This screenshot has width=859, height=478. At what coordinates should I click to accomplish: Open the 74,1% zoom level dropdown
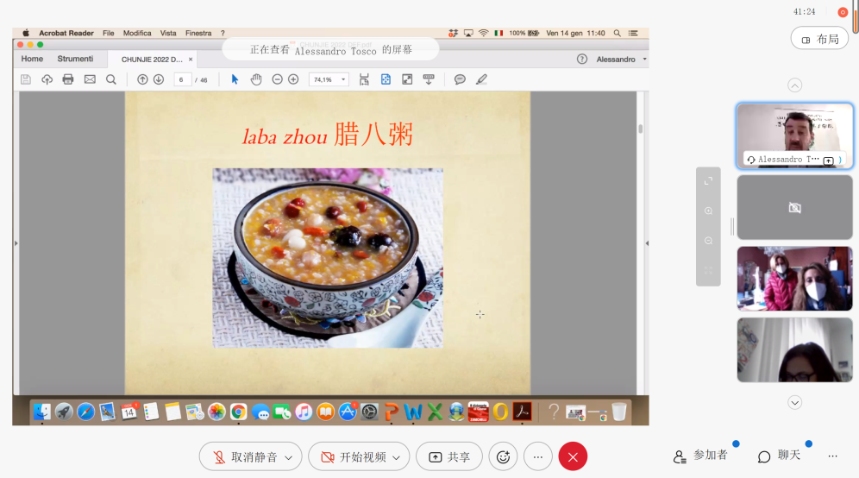(x=329, y=79)
